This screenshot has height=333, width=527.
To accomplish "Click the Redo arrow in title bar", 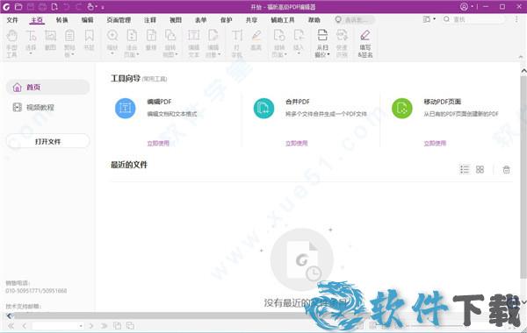I will (79, 6).
